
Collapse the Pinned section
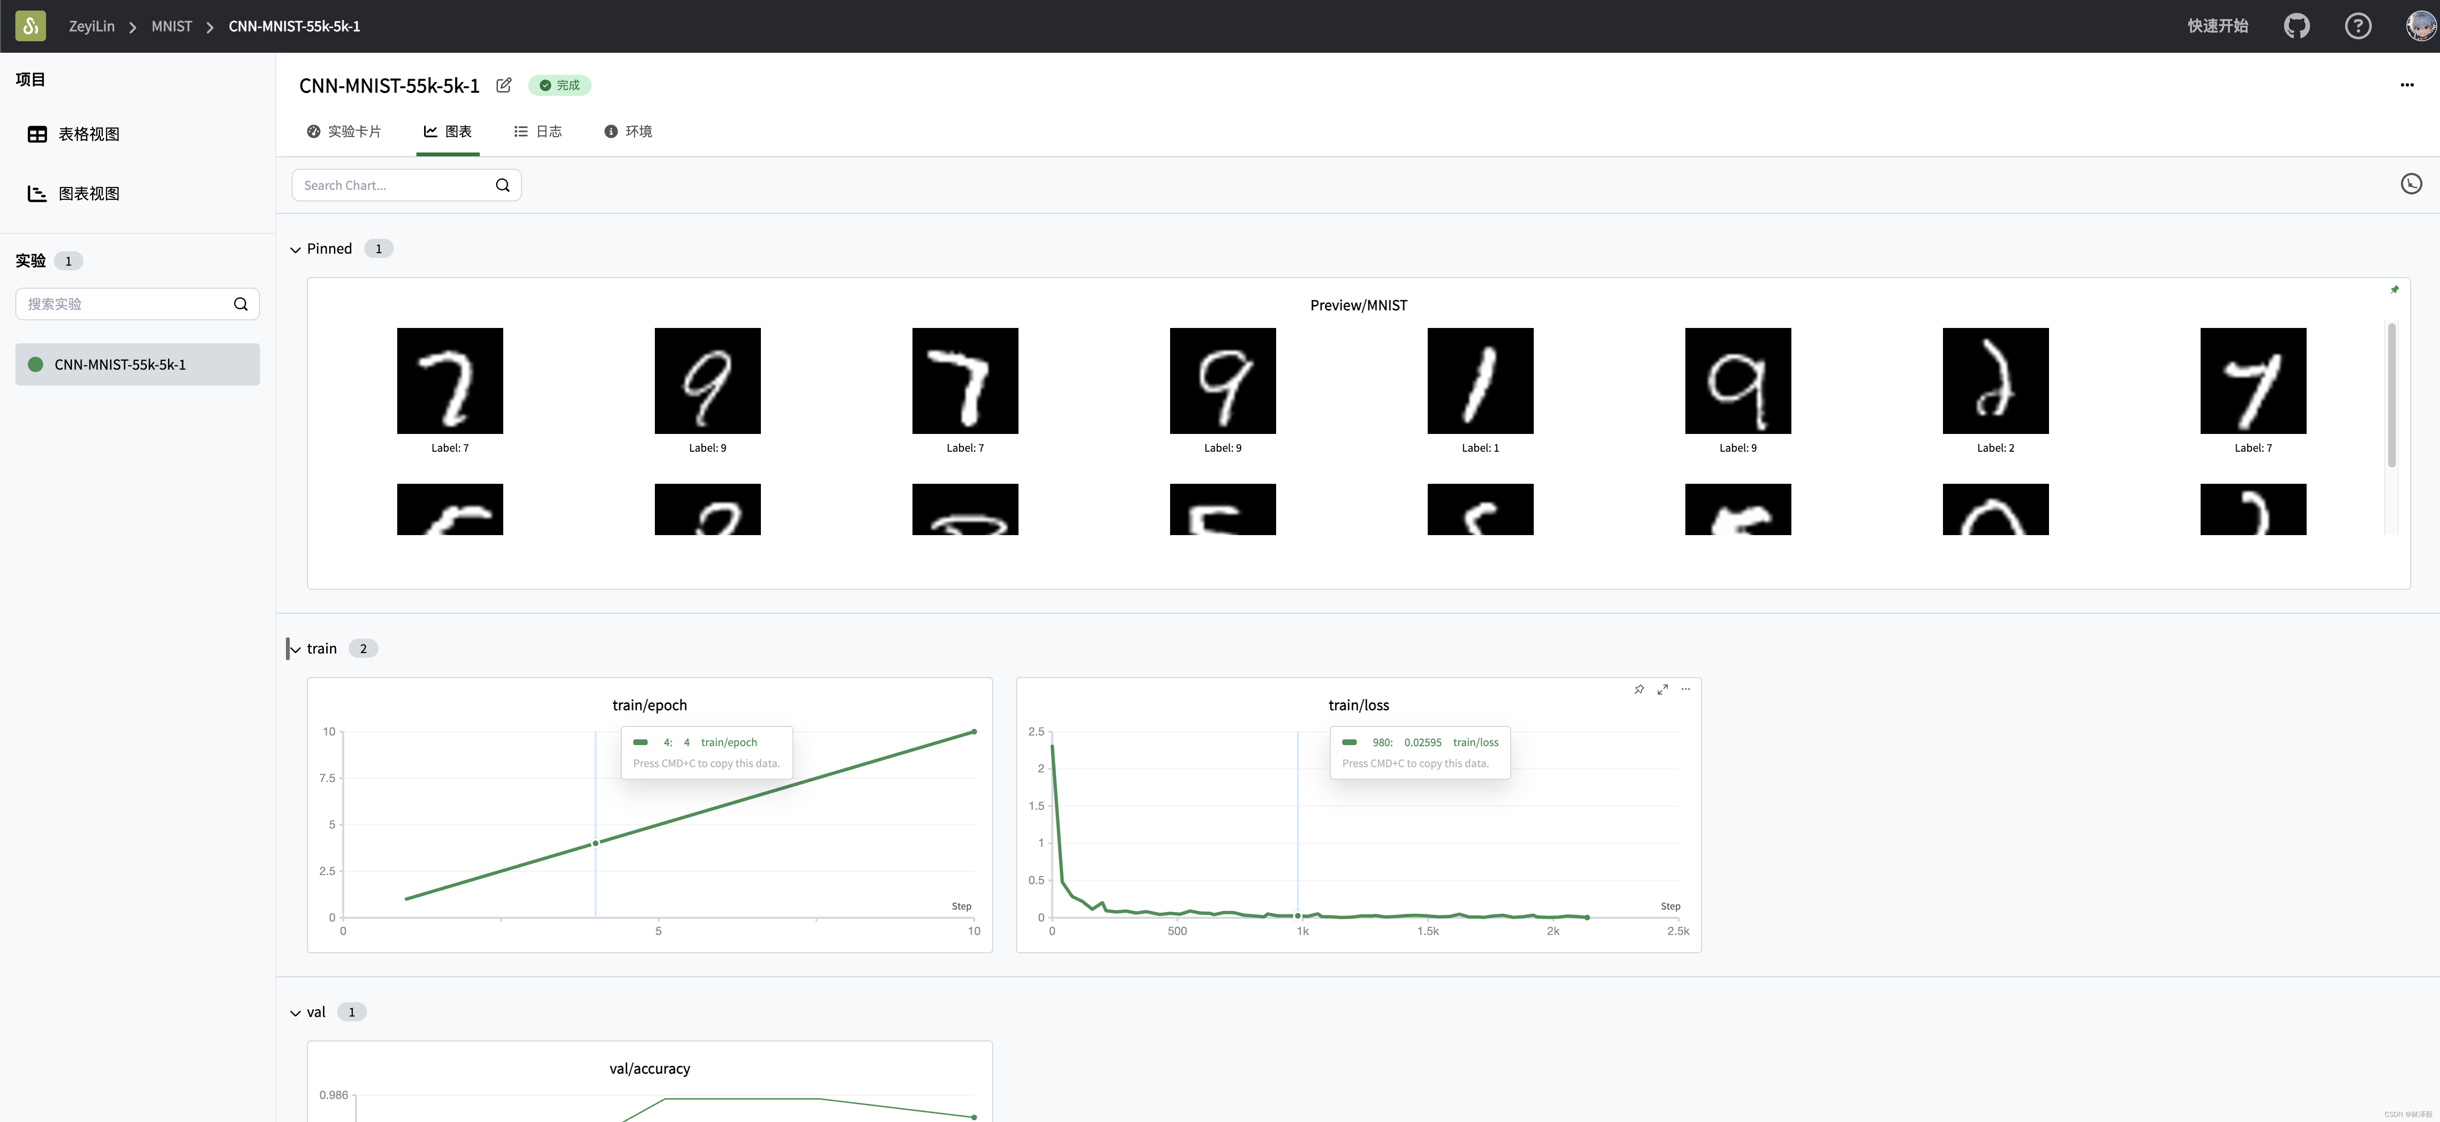tap(296, 249)
